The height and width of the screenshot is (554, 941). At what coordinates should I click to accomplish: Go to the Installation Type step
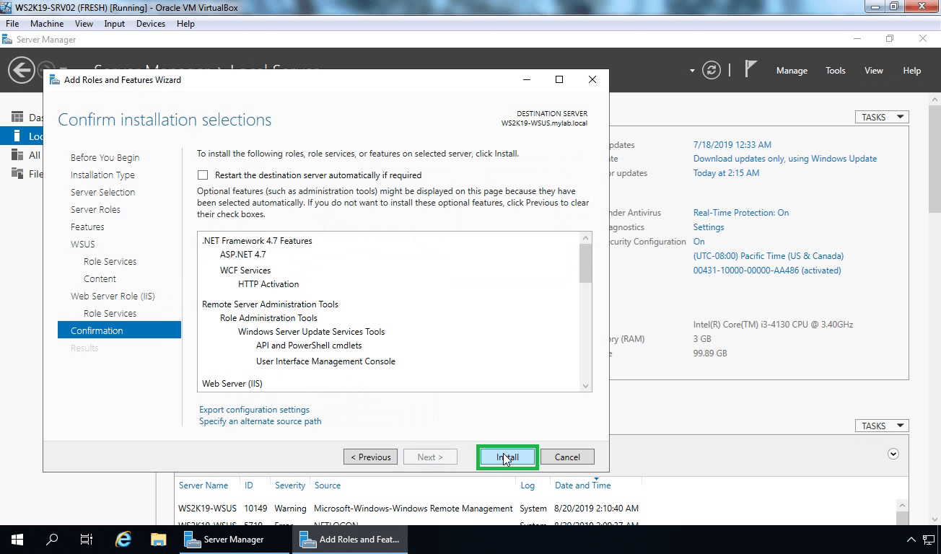[102, 175]
